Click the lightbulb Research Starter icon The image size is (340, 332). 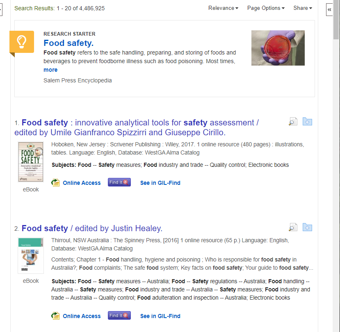coord(22,42)
